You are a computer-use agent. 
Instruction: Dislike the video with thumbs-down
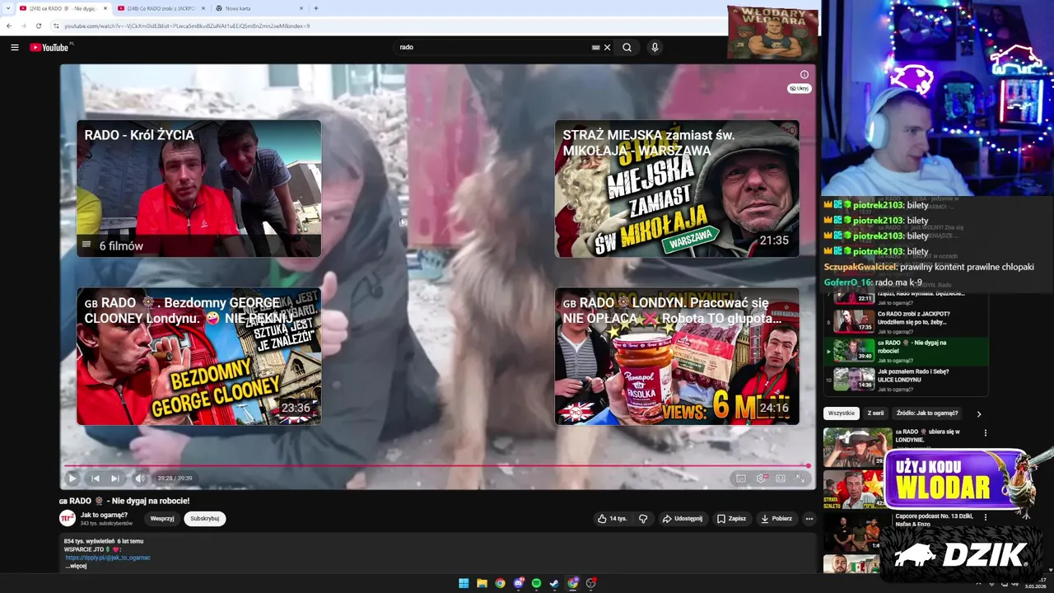pos(643,519)
